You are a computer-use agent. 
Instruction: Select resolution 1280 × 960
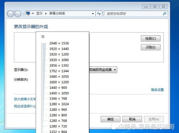click(58, 110)
